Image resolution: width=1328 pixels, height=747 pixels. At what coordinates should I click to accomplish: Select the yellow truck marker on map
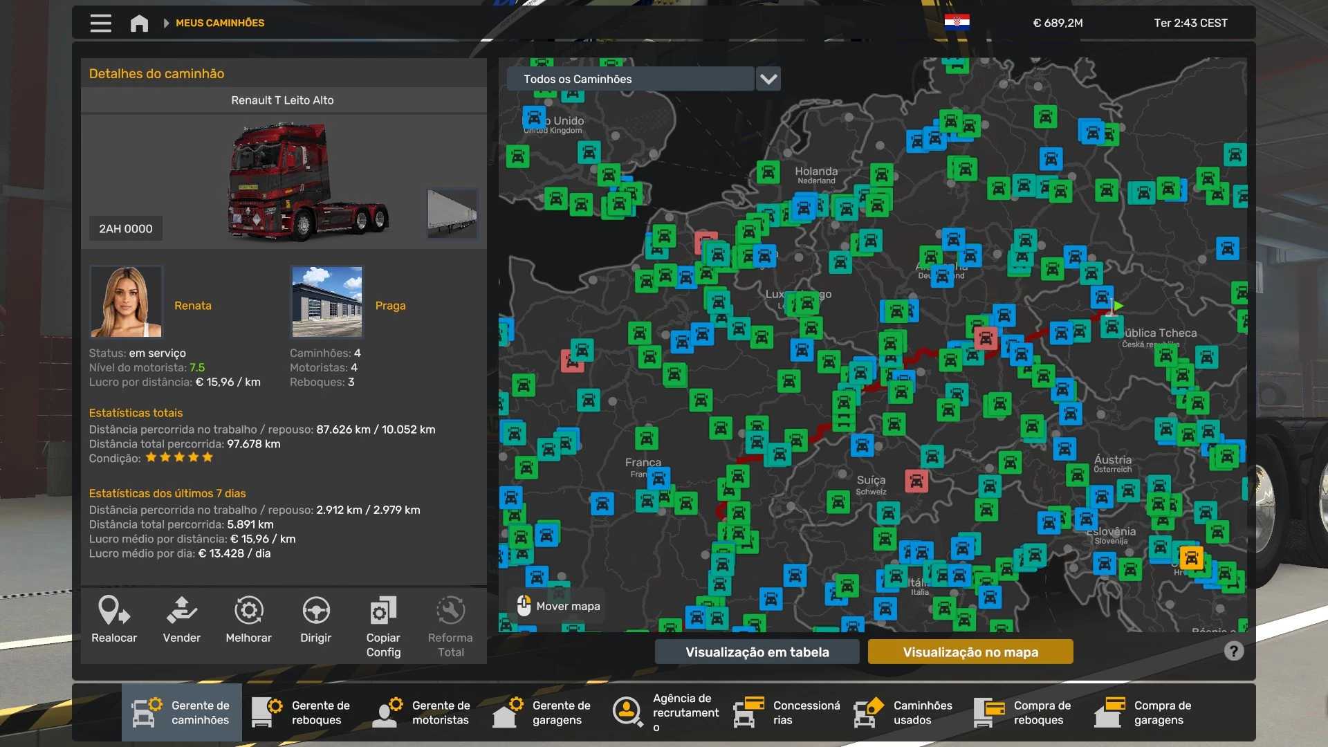(1191, 557)
